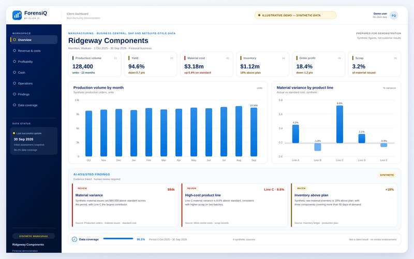Click the Line D variance bar 2.1%
The height and width of the screenshot is (259, 414).
tap(362, 138)
